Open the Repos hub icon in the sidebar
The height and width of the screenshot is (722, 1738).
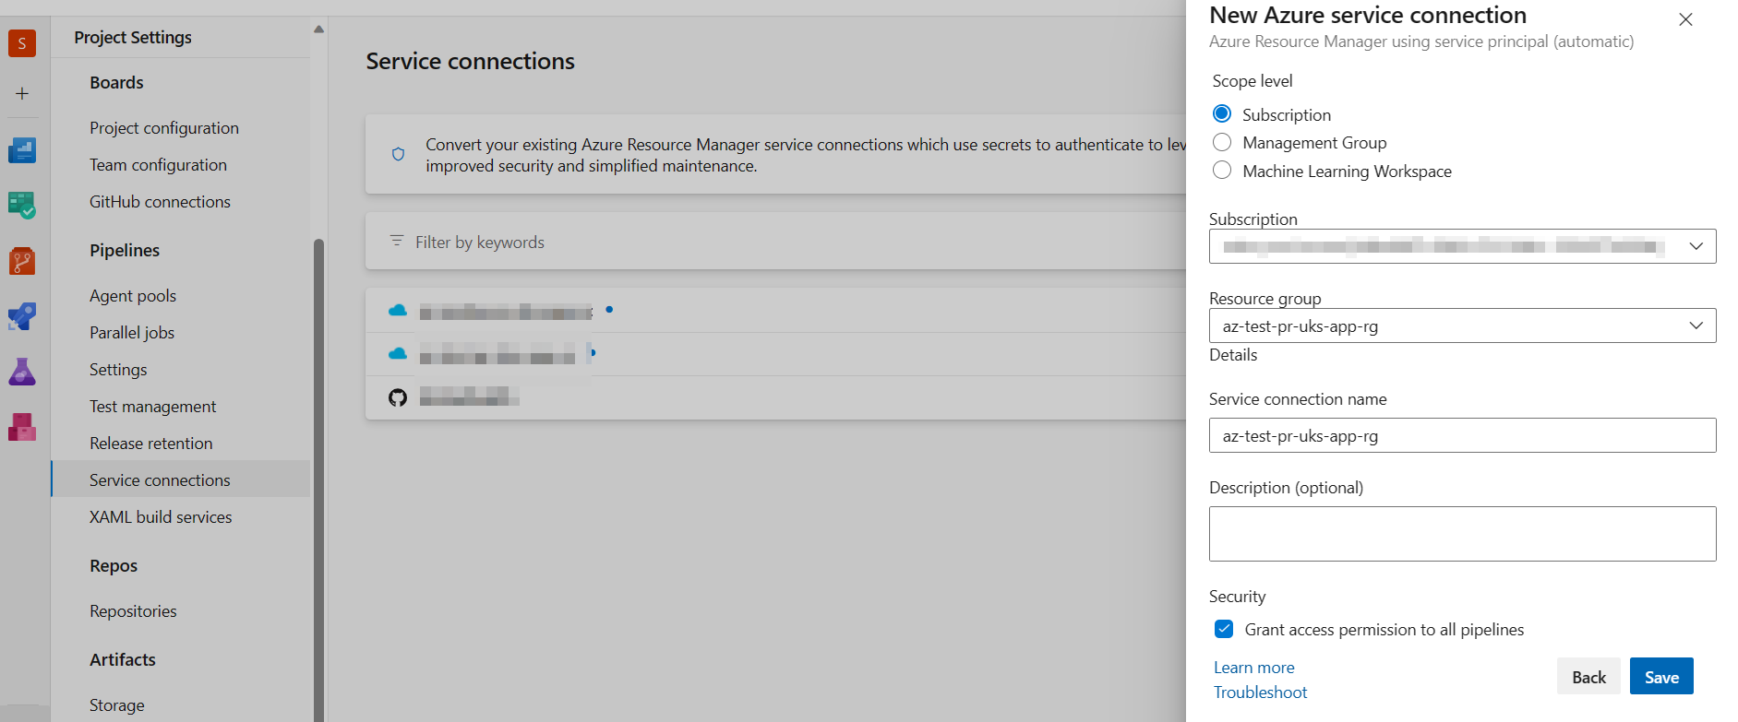[x=22, y=261]
